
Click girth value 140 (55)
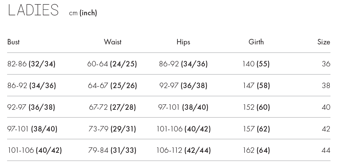(x=256, y=64)
